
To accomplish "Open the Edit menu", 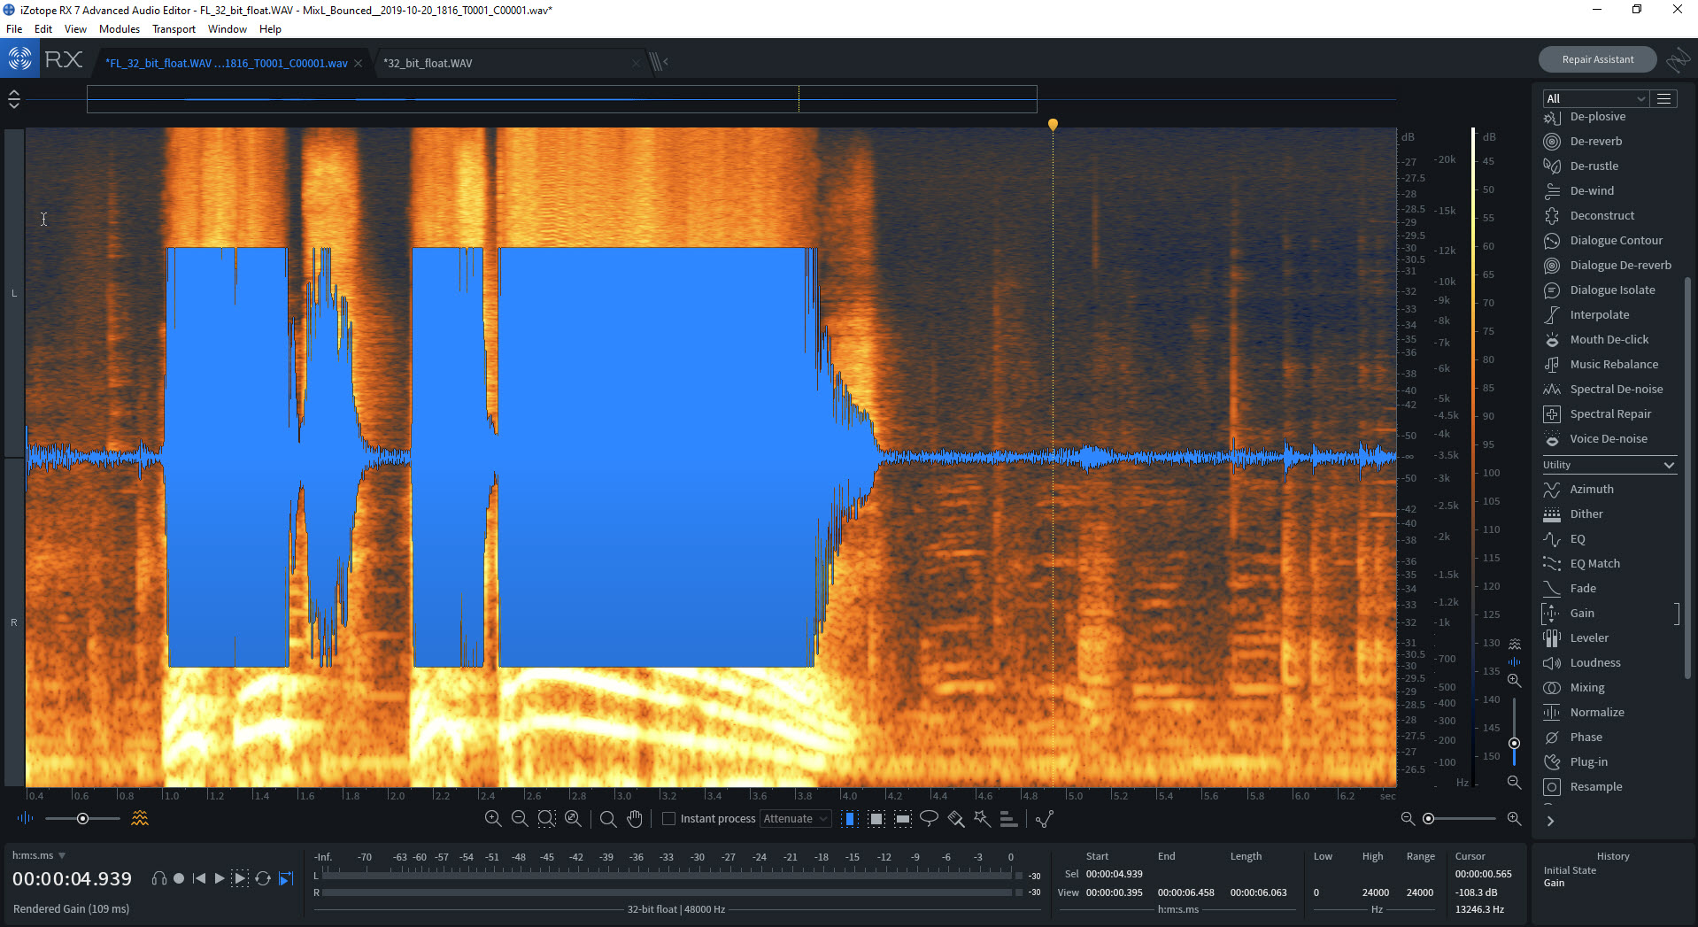I will pyautogui.click(x=43, y=28).
